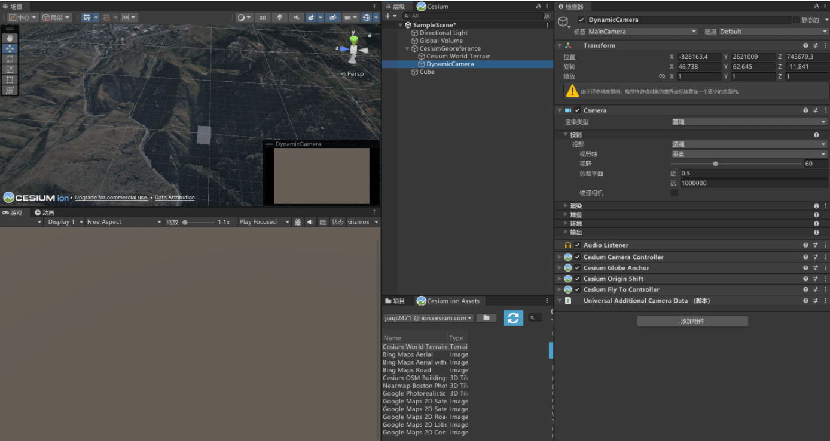The width and height of the screenshot is (830, 441).
Task: Select the Rect transform tool
Action: coord(10,79)
